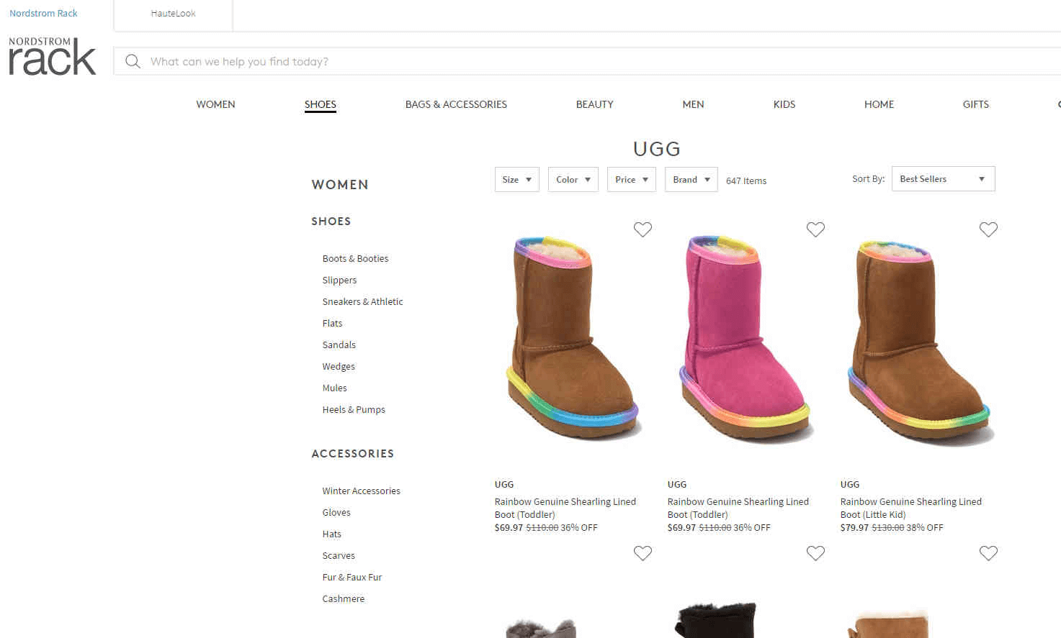Image resolution: width=1061 pixels, height=638 pixels.
Task: Click the search magnifier icon
Action: click(x=133, y=61)
